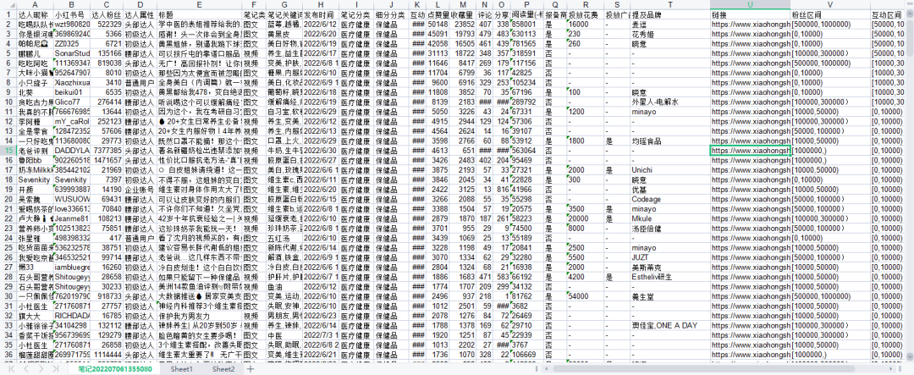This screenshot has height=375, width=914.
Task: Click brand cell 花秀姬
Action: pos(669,34)
